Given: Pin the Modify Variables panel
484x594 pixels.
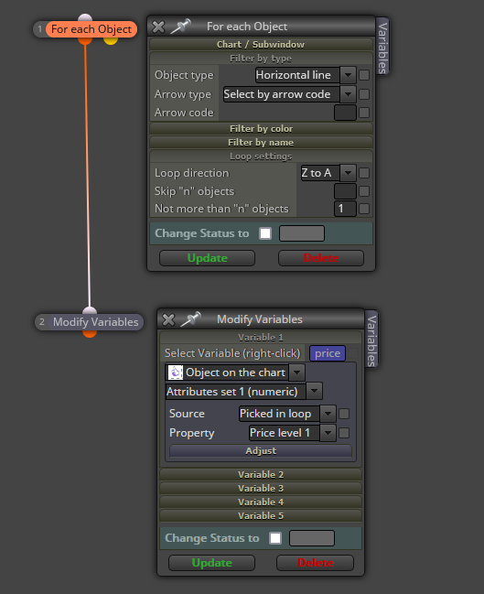Looking at the screenshot, I should coord(190,319).
